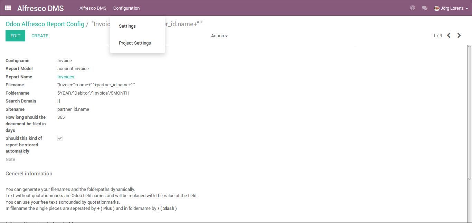
Task: Click the Generel information heading
Action: pyautogui.click(x=29, y=174)
